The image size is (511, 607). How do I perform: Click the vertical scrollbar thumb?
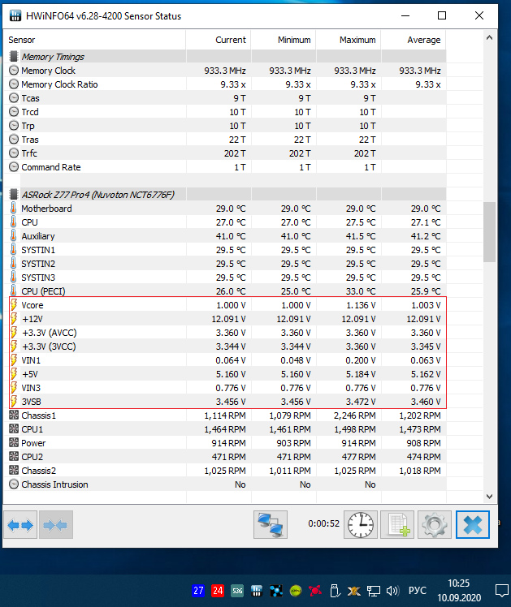489,232
